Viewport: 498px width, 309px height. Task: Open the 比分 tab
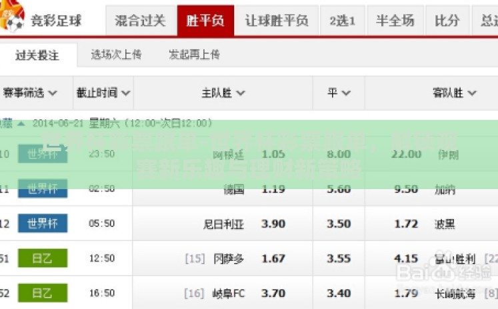[447, 21]
